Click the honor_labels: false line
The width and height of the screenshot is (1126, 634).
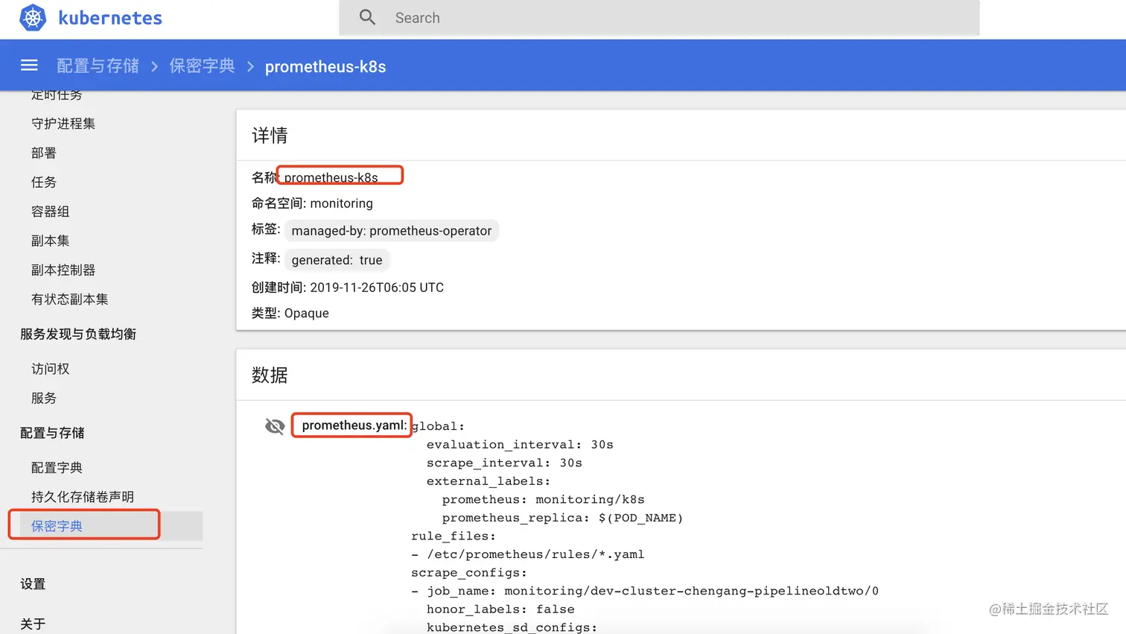500,609
